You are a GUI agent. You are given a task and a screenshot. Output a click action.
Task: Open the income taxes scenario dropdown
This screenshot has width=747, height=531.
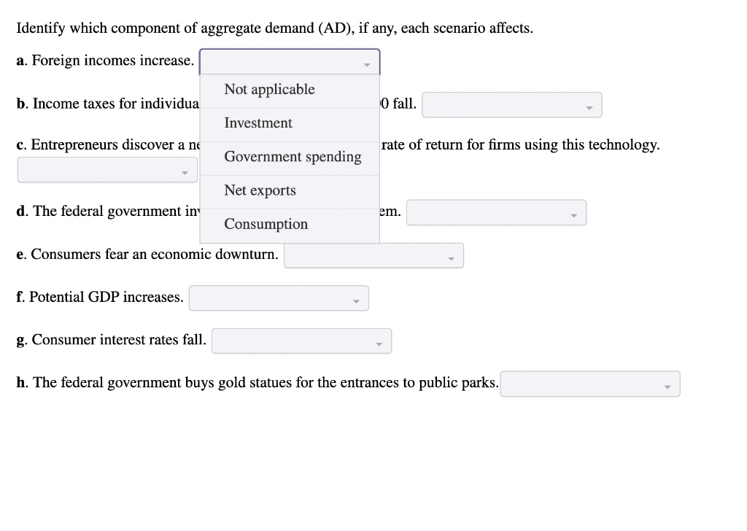511,105
